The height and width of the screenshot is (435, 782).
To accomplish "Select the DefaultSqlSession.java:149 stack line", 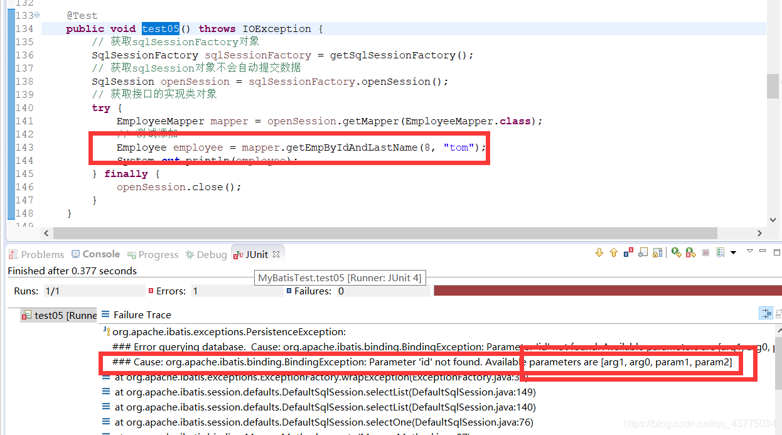I will (319, 392).
